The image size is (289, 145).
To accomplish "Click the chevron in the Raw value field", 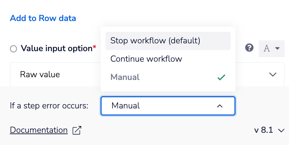I will pyautogui.click(x=273, y=75).
